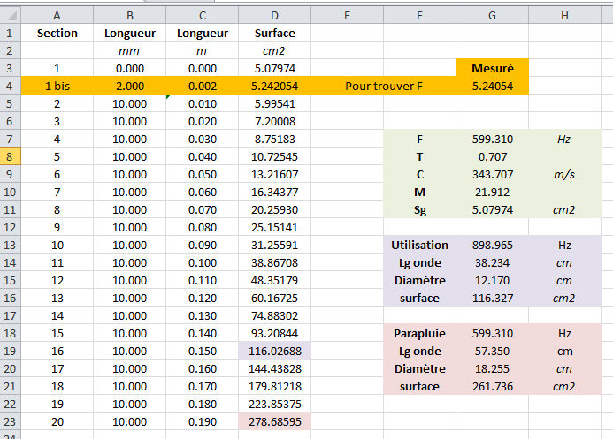This screenshot has width=613, height=439.
Task: Select the F frequency value 599.310
Action: [492, 139]
